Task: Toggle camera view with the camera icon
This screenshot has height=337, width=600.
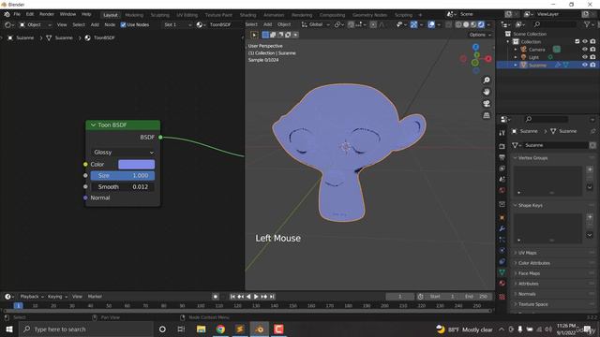Action: click(x=487, y=104)
